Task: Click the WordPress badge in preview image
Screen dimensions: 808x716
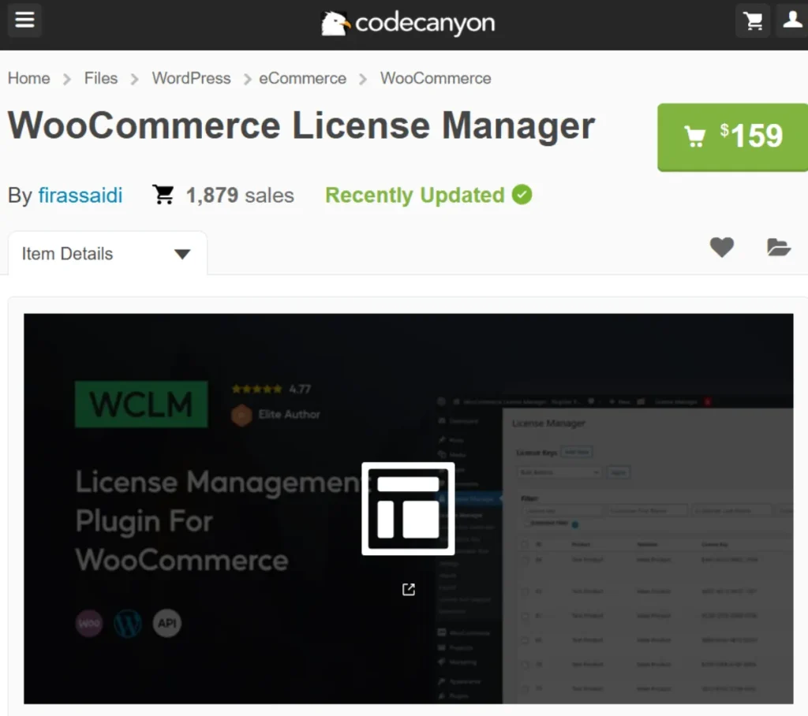Action: click(128, 623)
